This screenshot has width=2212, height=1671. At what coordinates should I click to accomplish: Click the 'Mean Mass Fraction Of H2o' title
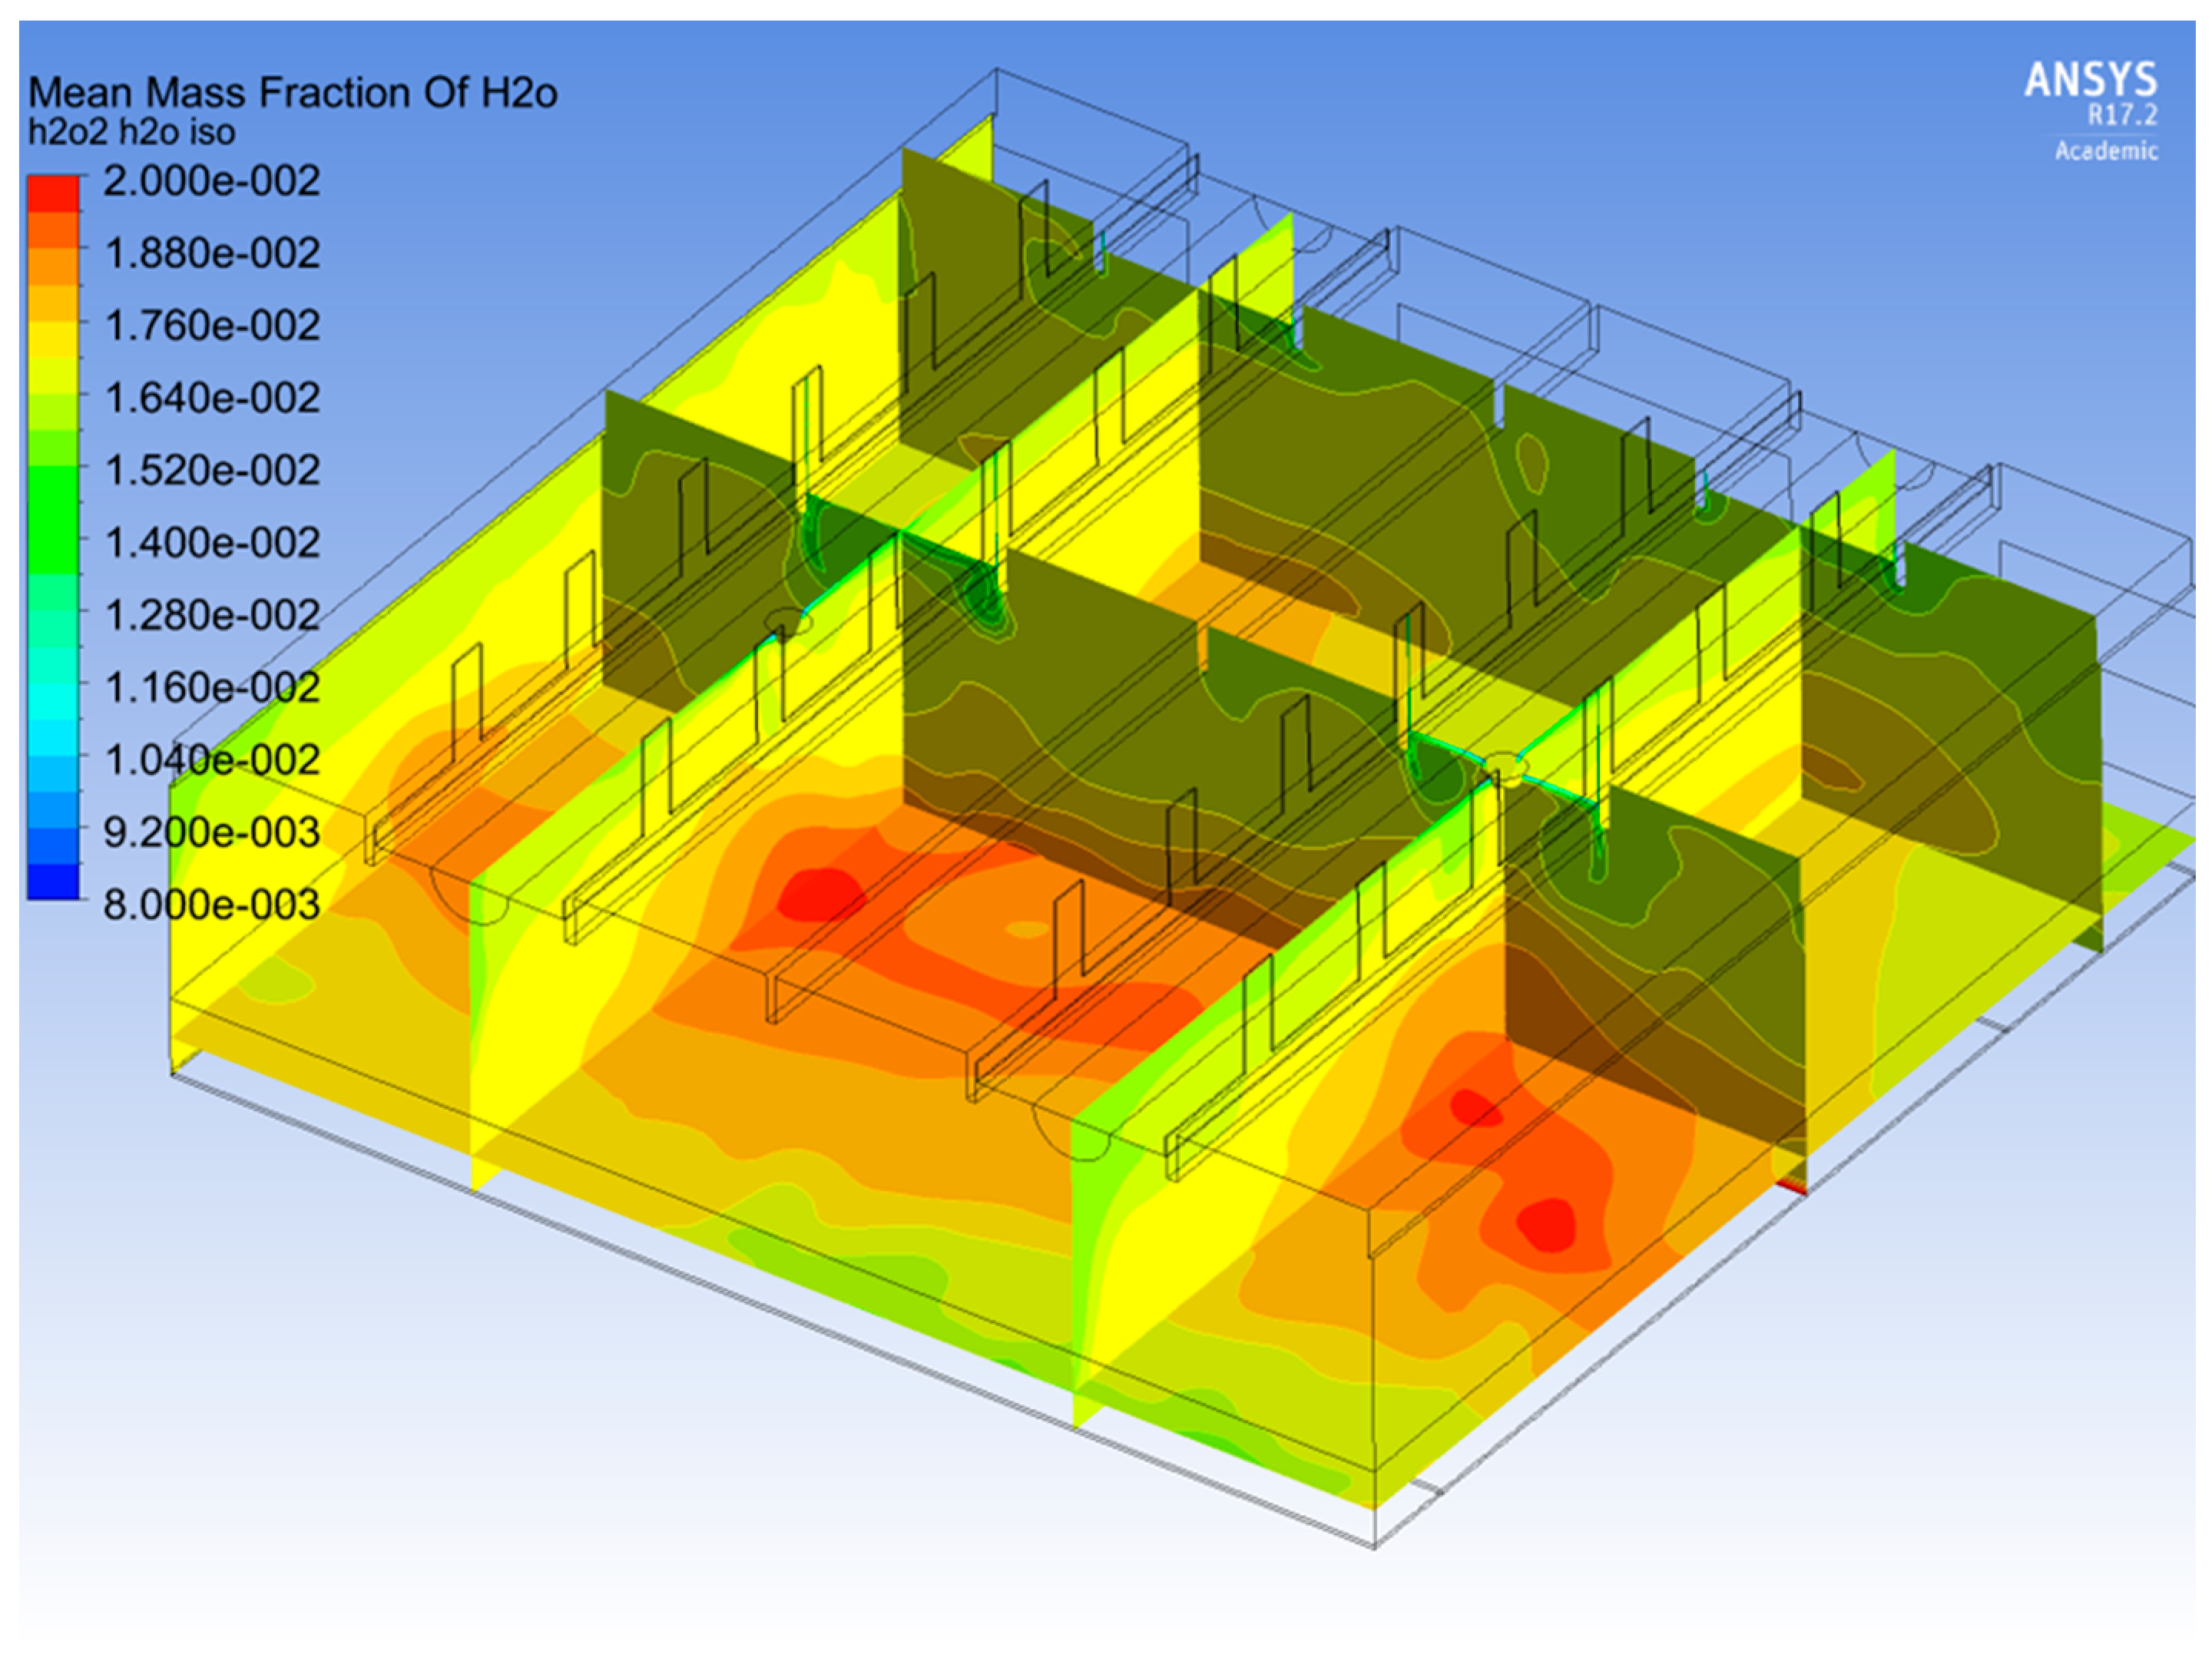click(x=292, y=93)
